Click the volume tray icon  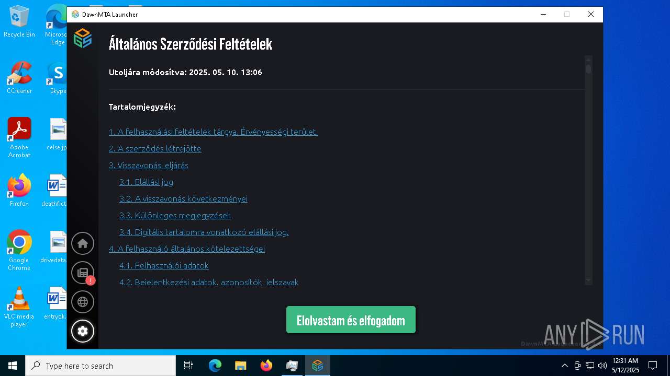(x=602, y=366)
